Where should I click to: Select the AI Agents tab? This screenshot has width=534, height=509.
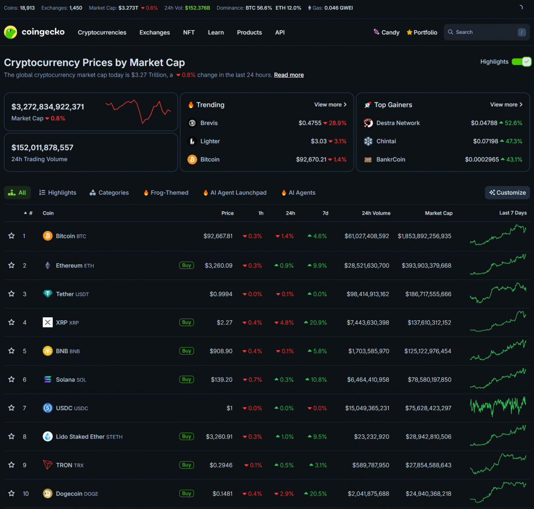pyautogui.click(x=298, y=193)
